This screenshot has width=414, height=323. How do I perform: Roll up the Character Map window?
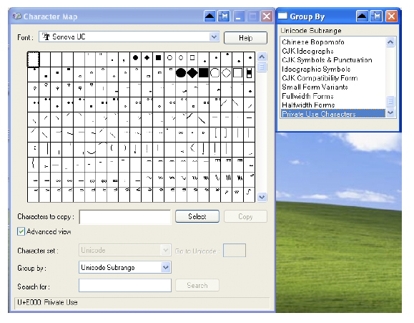pos(210,16)
